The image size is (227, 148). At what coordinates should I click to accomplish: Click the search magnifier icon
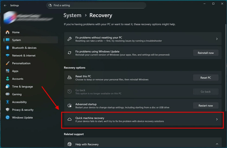50,5
